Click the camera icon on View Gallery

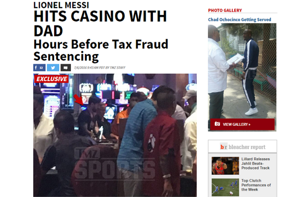tap(217, 124)
